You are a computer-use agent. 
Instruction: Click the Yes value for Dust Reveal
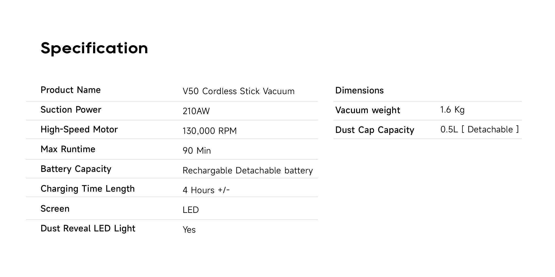tap(189, 230)
